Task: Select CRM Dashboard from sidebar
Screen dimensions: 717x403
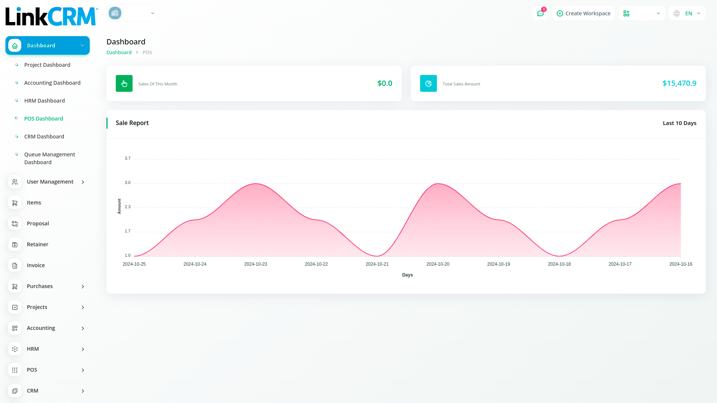Action: click(x=44, y=137)
